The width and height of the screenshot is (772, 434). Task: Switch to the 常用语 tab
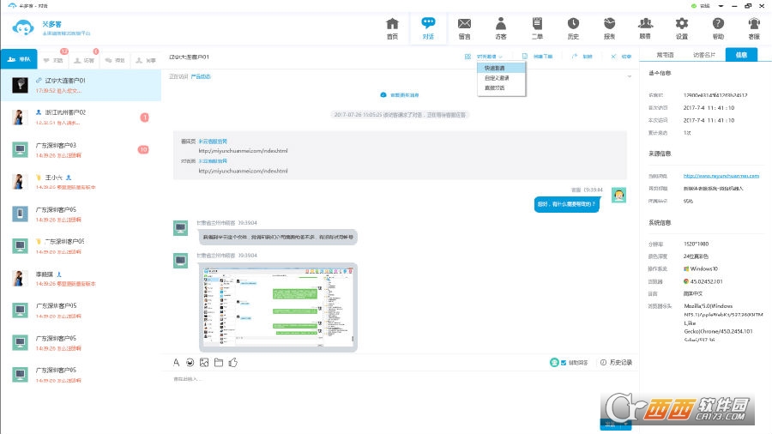coord(665,55)
